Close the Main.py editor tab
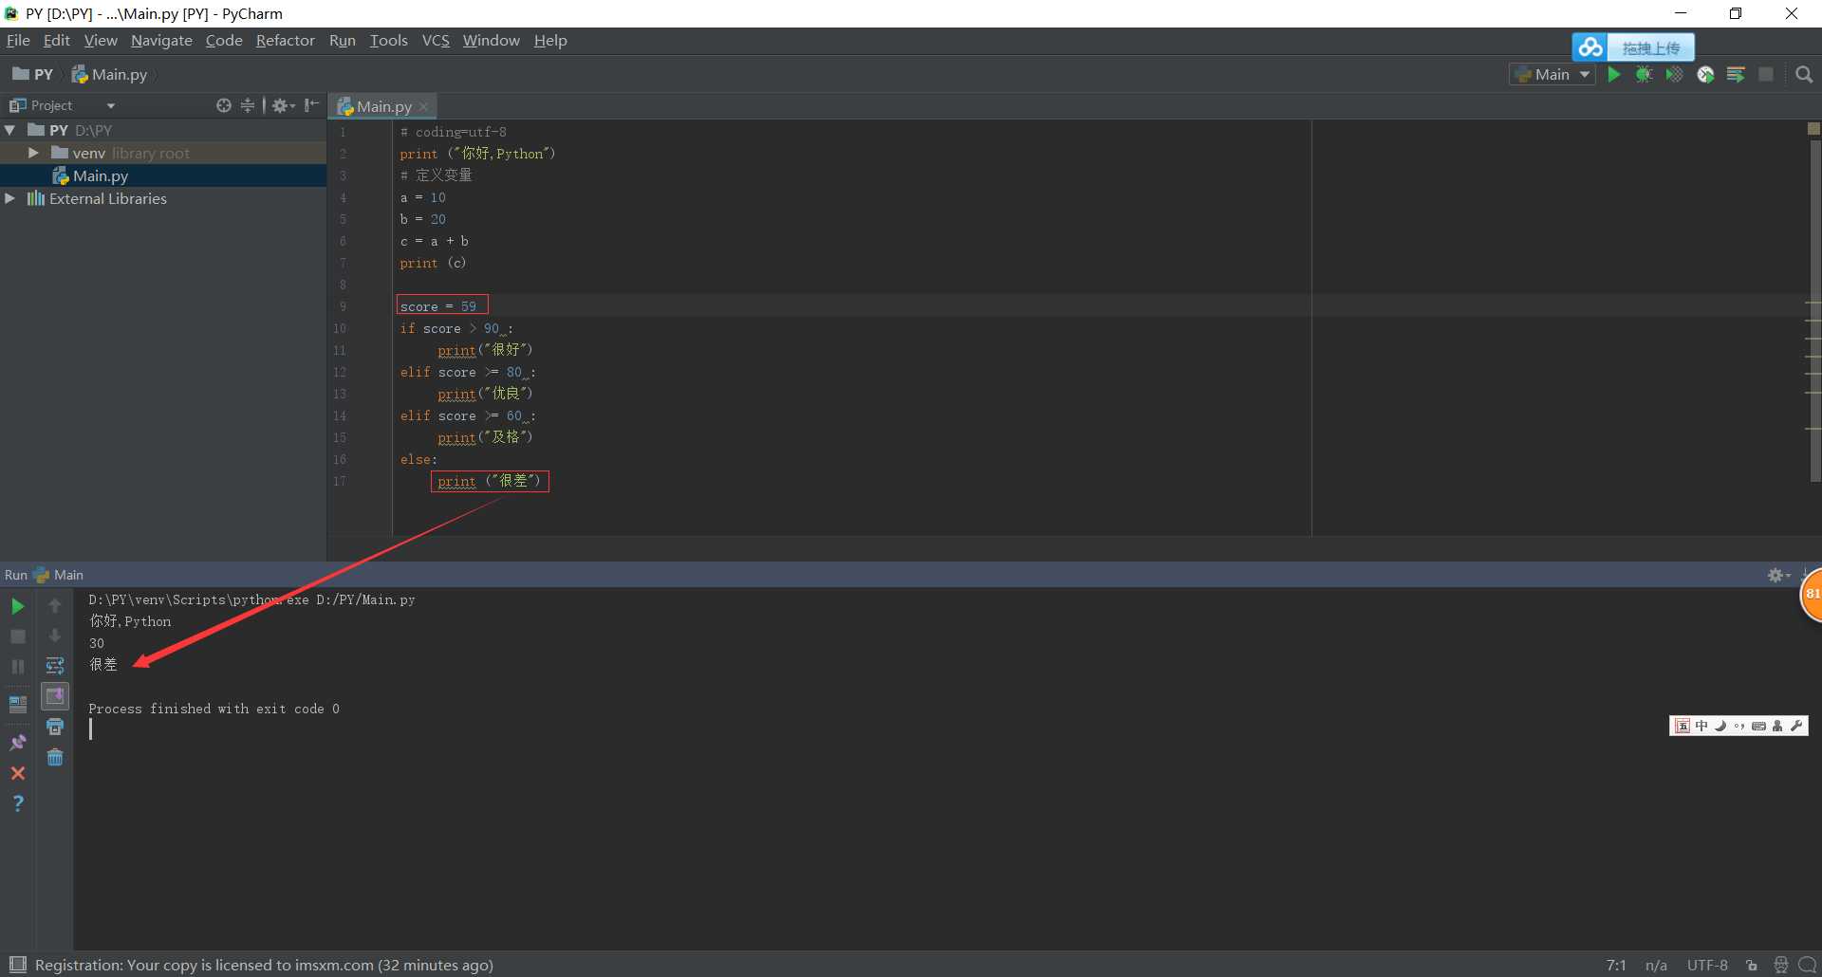The width and height of the screenshot is (1822, 977). coord(424,106)
